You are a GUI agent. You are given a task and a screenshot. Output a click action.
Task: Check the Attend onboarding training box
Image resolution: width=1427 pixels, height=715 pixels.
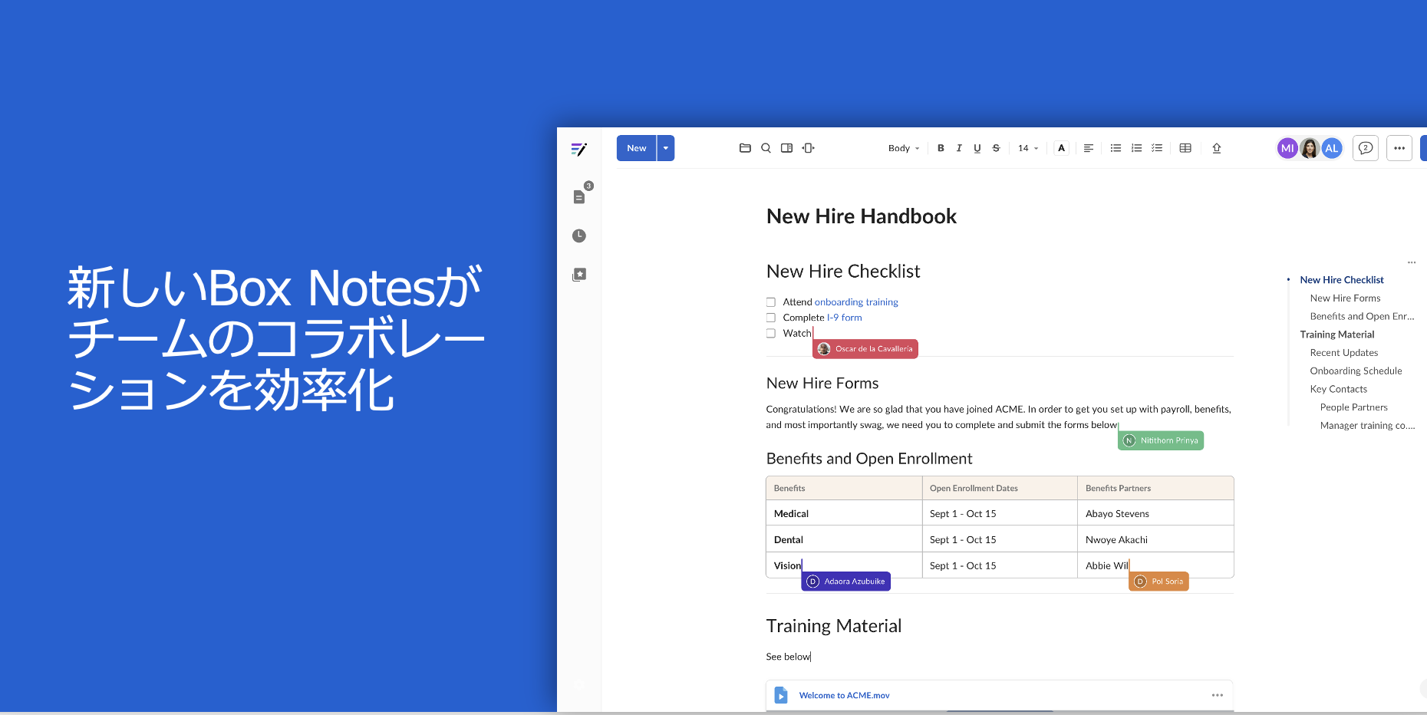[x=770, y=302]
